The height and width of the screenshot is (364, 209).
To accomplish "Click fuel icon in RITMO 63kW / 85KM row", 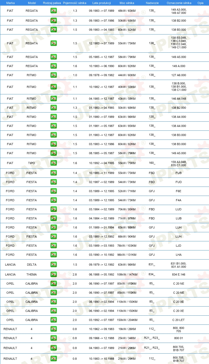I will 53,126.
